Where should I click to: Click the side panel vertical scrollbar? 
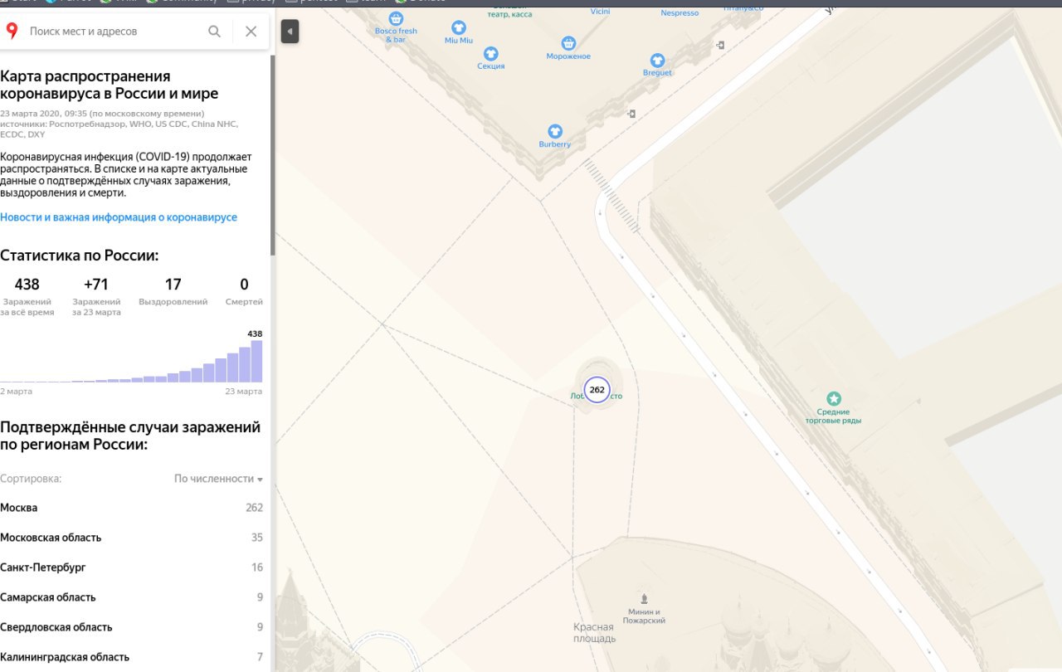point(272,155)
